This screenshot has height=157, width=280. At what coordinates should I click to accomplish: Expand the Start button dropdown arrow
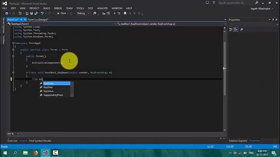[67, 14]
